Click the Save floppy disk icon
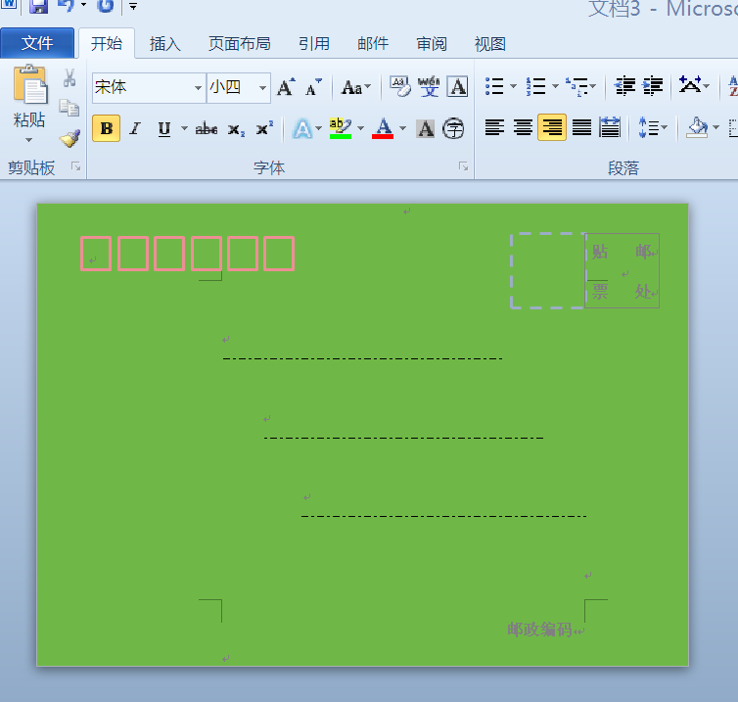The width and height of the screenshot is (738, 702). click(38, 6)
